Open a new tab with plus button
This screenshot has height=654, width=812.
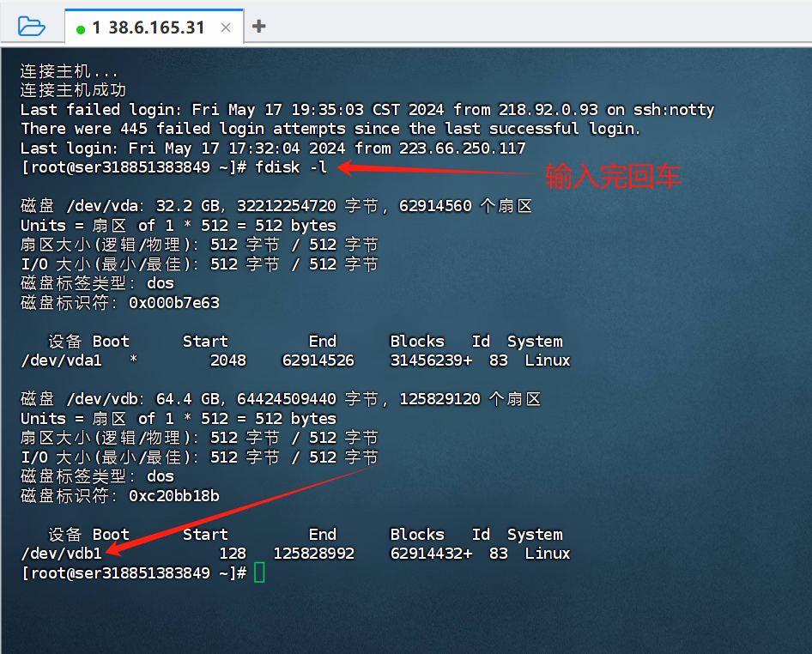pyautogui.click(x=259, y=26)
